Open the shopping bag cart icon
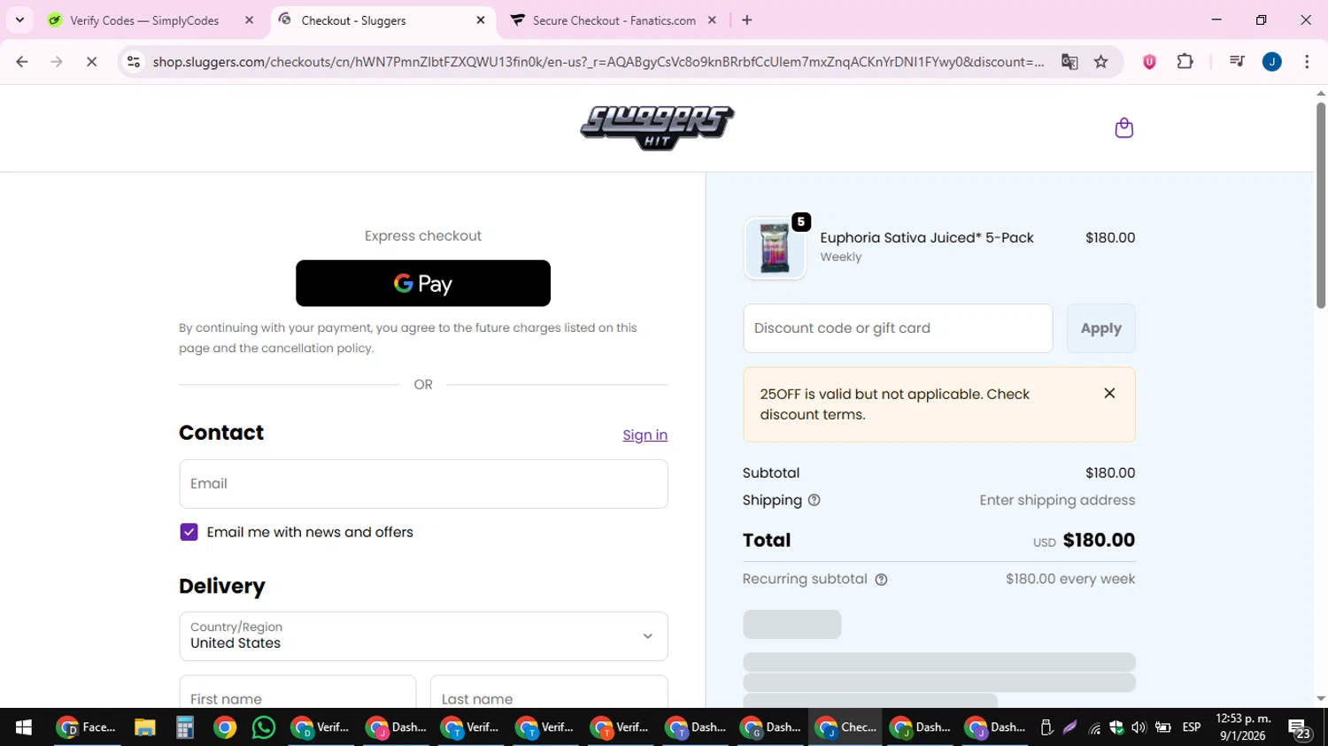The image size is (1328, 746). 1123,128
